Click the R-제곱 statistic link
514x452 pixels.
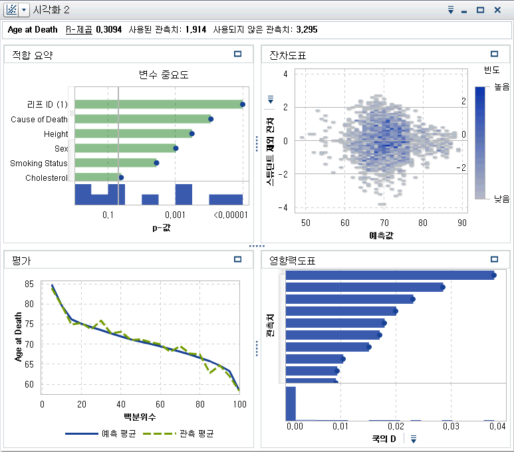click(80, 30)
